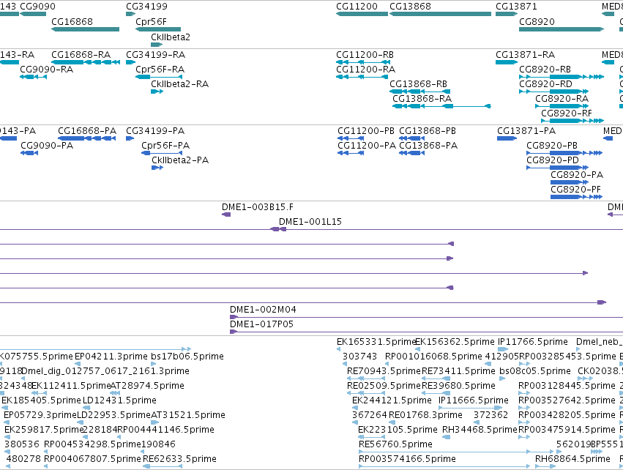The height and width of the screenshot is (470, 623).
Task: Click EST RH68864.5prime
Action: coord(572,459)
